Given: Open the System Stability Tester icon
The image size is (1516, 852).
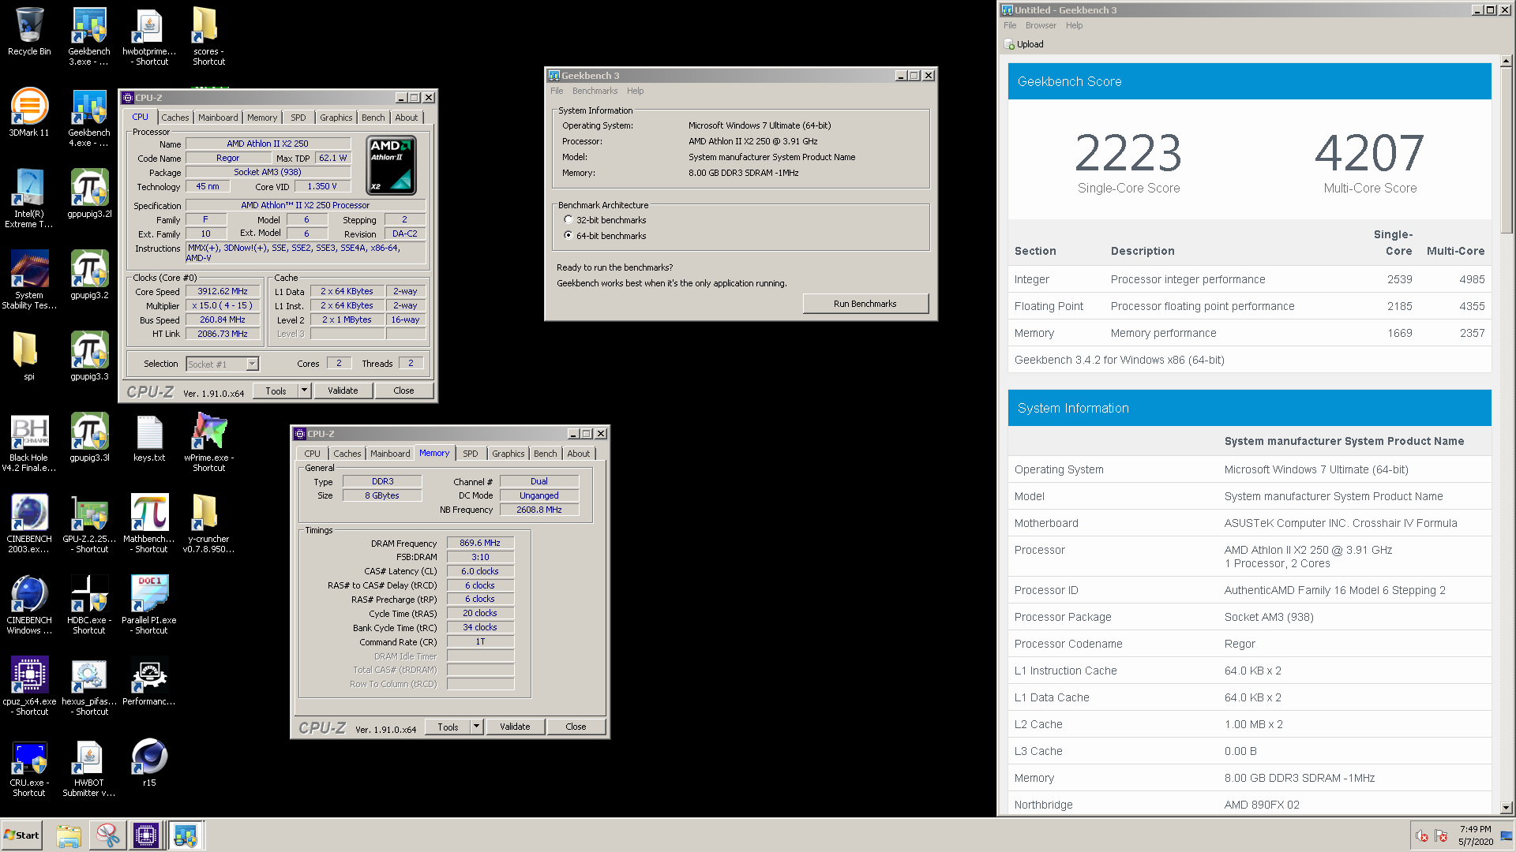Looking at the screenshot, I should 29,280.
